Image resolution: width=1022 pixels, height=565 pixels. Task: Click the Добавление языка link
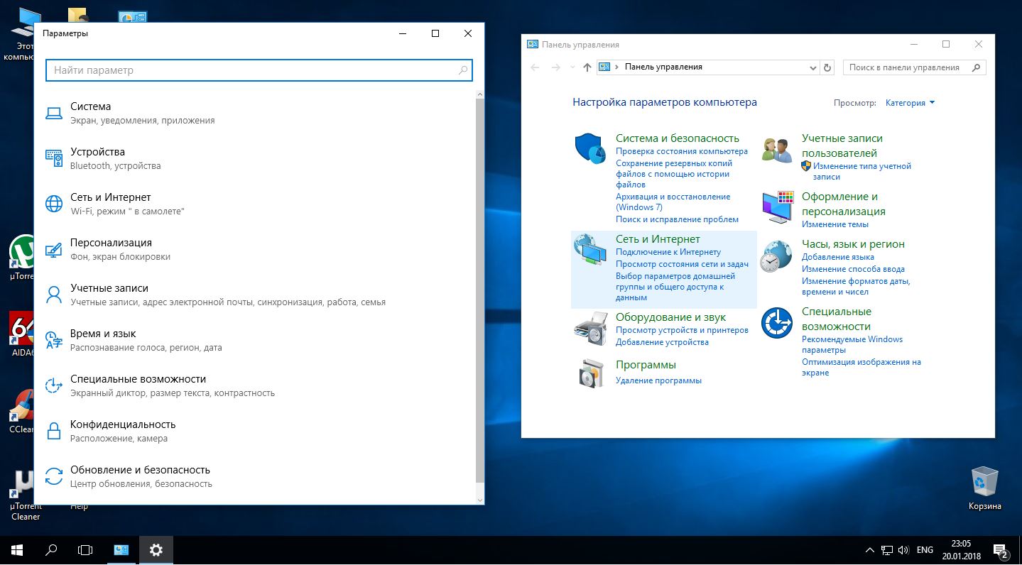coord(838,257)
